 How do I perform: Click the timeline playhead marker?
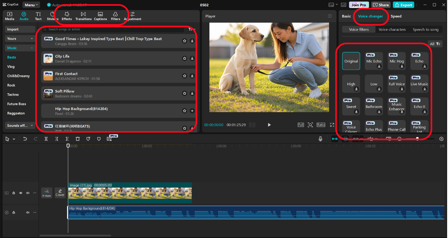pos(68,145)
